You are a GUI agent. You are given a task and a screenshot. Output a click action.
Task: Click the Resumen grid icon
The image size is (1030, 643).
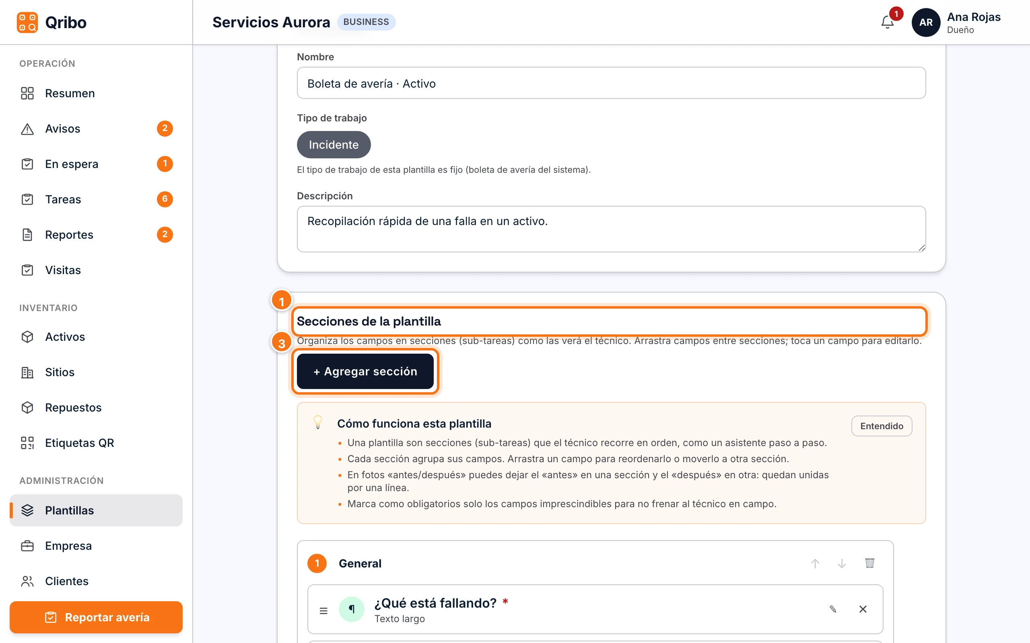[x=27, y=93]
